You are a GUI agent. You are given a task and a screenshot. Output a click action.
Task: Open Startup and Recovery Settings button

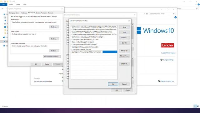(54, 51)
